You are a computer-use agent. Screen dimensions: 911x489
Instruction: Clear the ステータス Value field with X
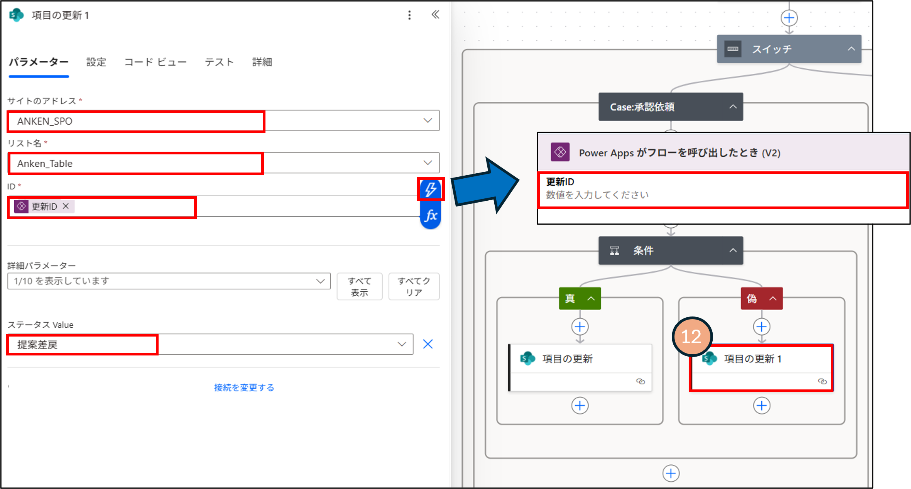pyautogui.click(x=428, y=344)
